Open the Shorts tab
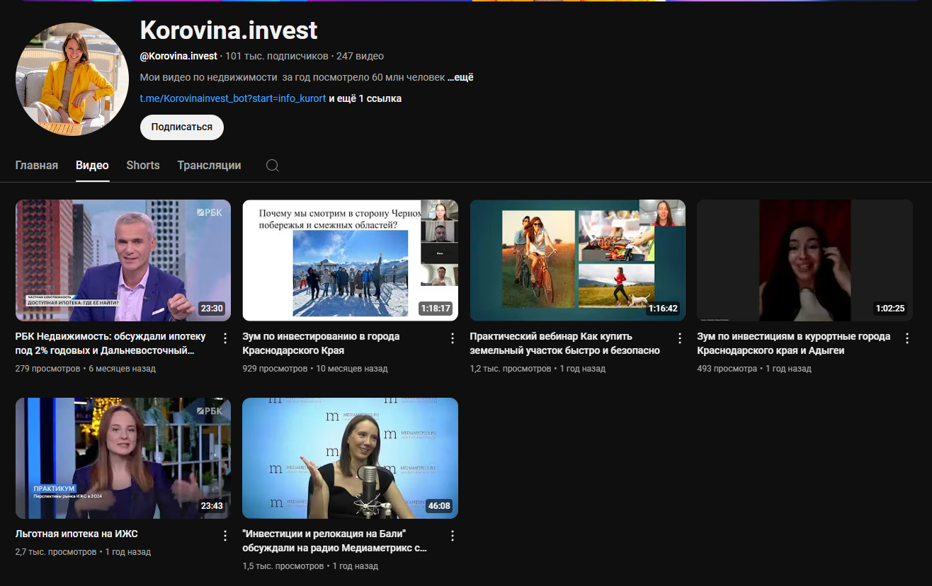Viewport: 932px width, 586px height. coord(143,166)
